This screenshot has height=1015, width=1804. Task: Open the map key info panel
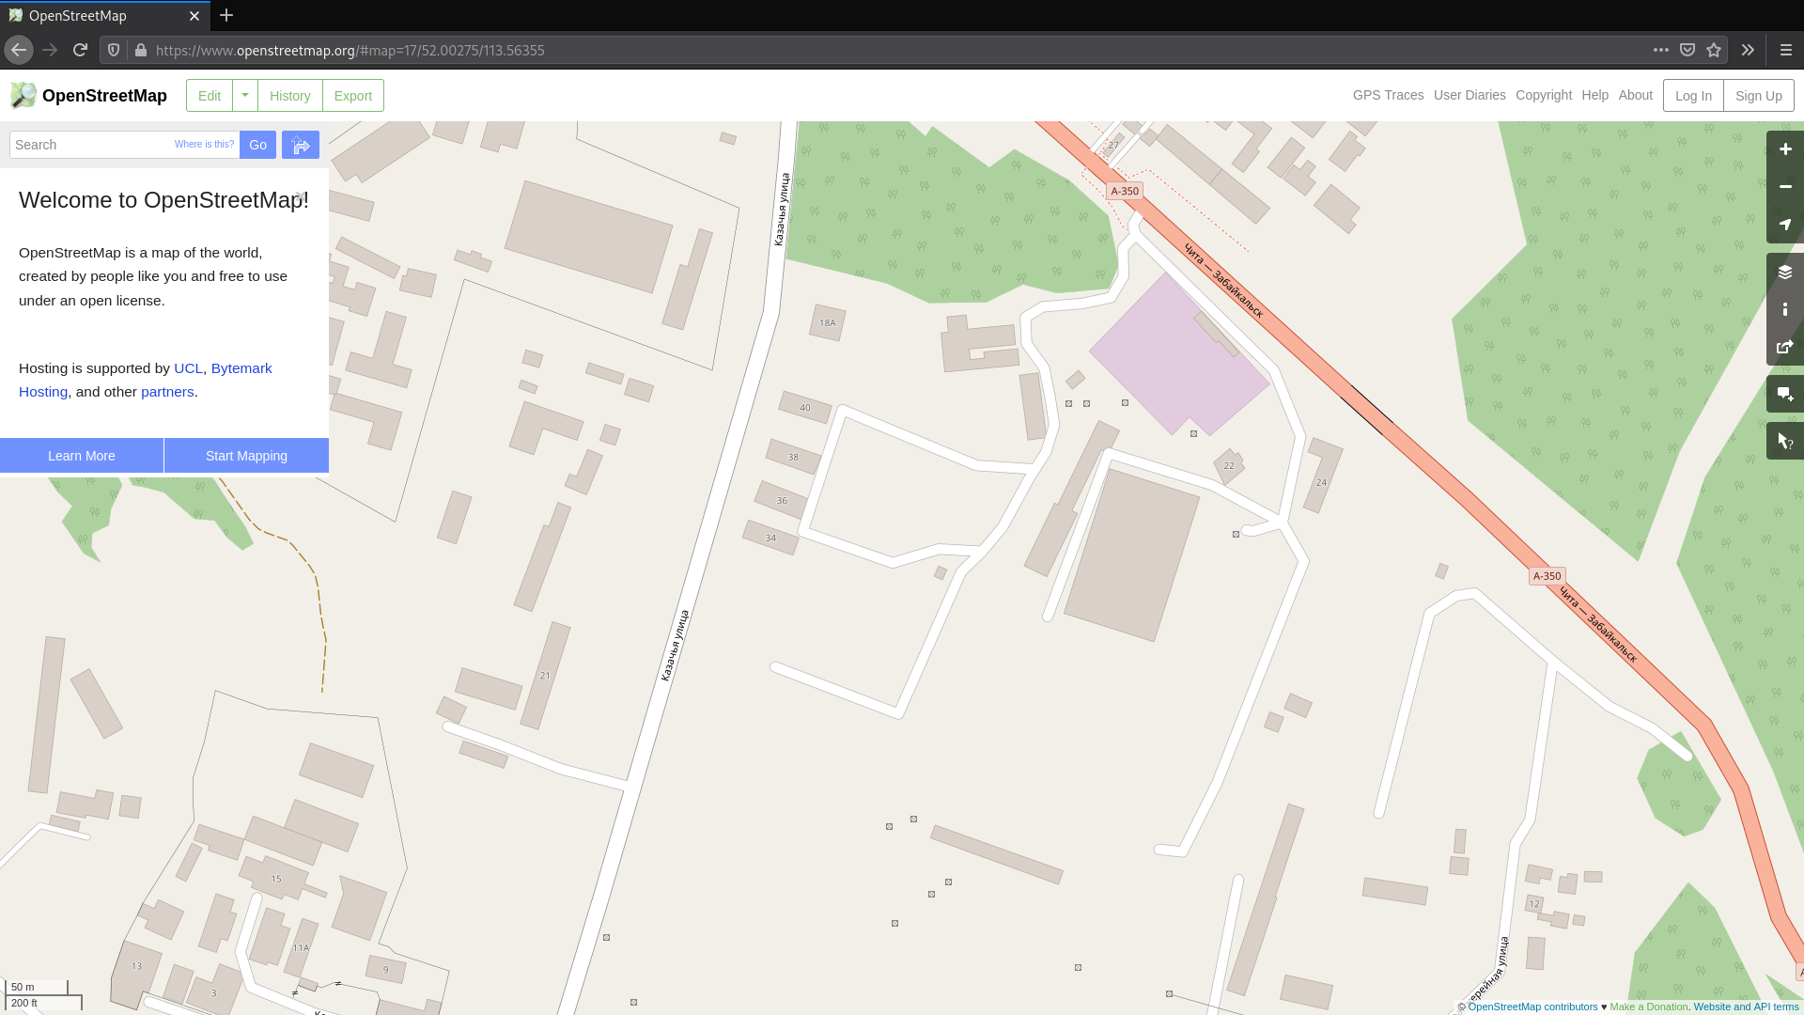pyautogui.click(x=1785, y=309)
